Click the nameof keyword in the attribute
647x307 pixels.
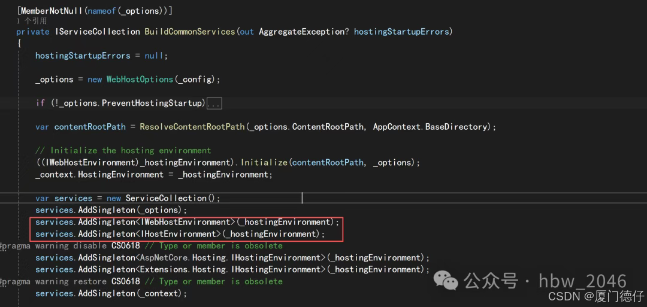tap(101, 11)
